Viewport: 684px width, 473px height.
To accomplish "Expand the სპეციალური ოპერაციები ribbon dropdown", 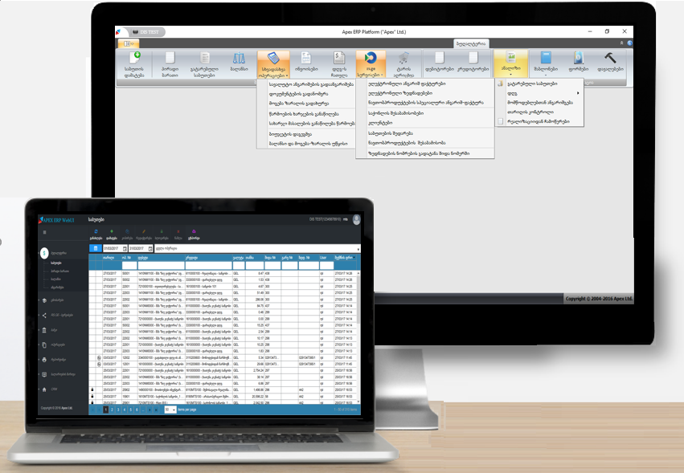I will tap(273, 64).
